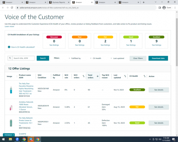See details for Tec Italy Due Faccetta
The image size is (178, 142).
159,90
